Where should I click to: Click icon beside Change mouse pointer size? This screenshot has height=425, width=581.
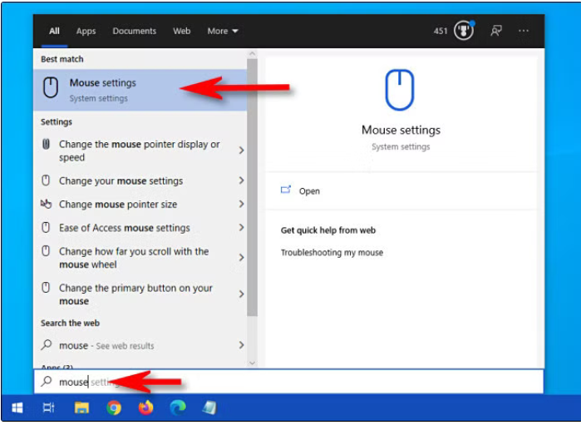(46, 204)
